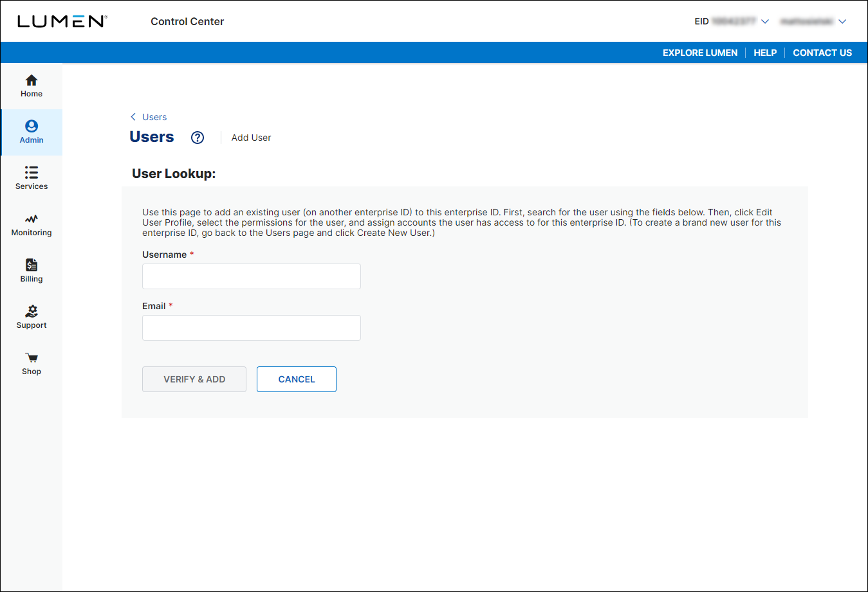Open Explore Lumen menu

point(700,53)
